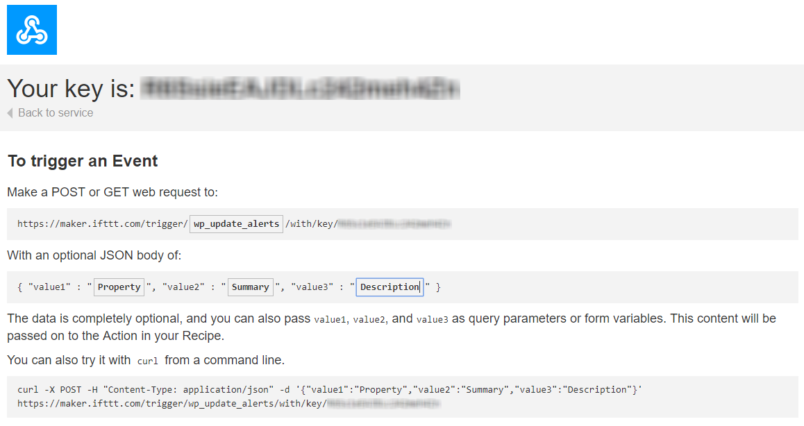
Task: Click the blue Webhooks logo icon
Action: point(32,30)
